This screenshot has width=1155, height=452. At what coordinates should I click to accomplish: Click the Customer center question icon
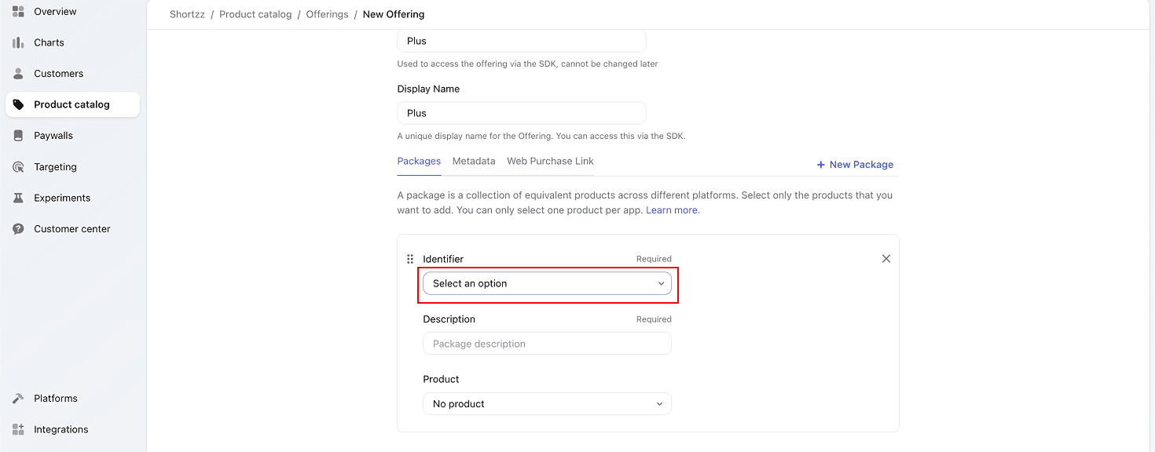point(18,229)
